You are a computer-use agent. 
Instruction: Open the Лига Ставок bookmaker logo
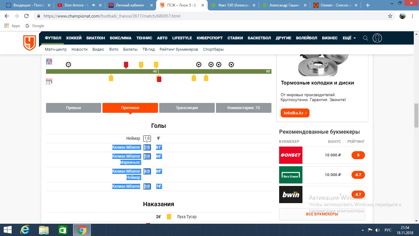click(x=291, y=175)
